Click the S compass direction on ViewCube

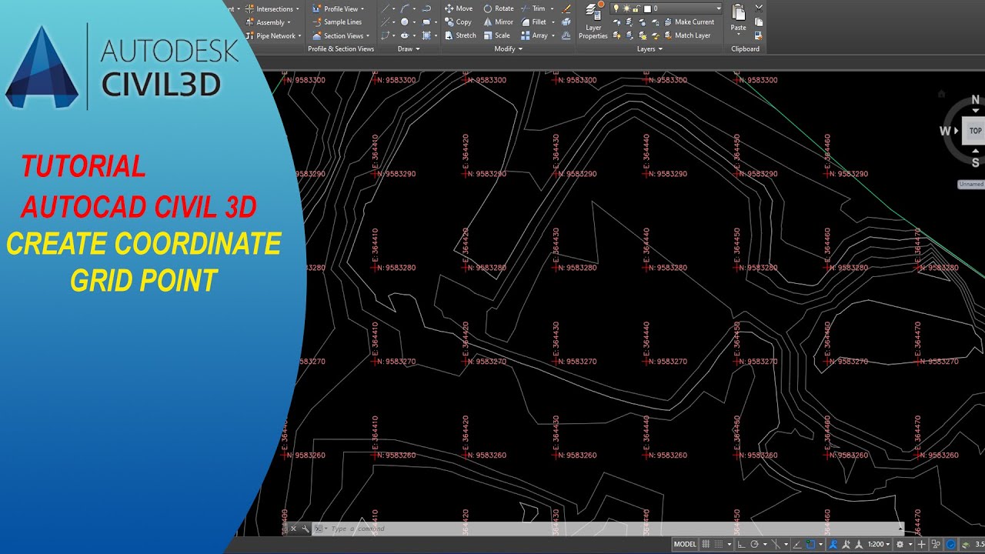(976, 162)
